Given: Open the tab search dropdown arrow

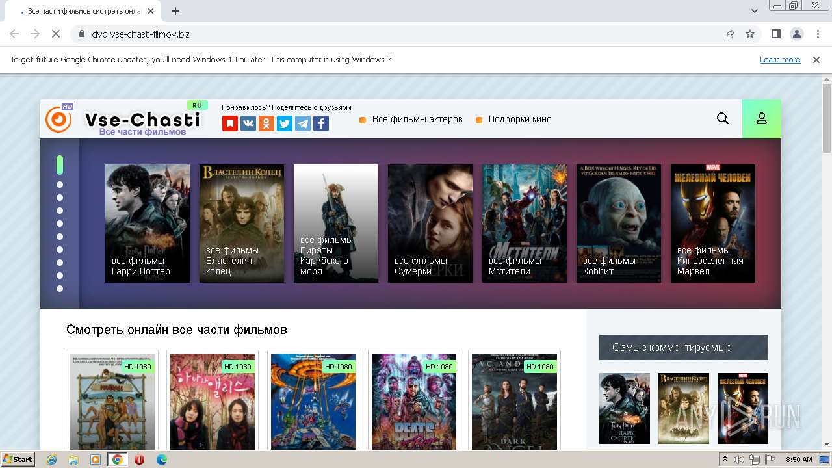Looking at the screenshot, I should click(755, 11).
